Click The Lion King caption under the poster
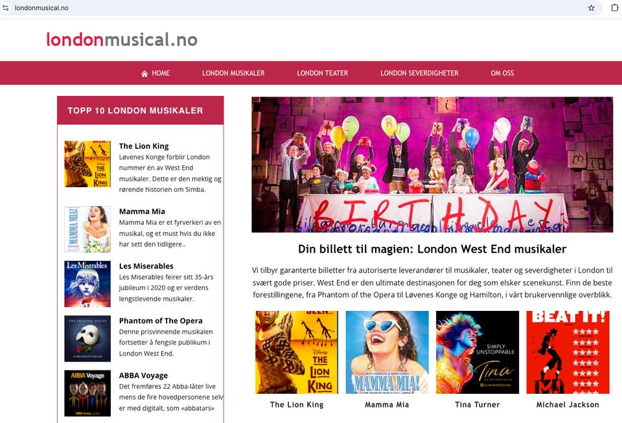This screenshot has width=622, height=423. pos(297,405)
